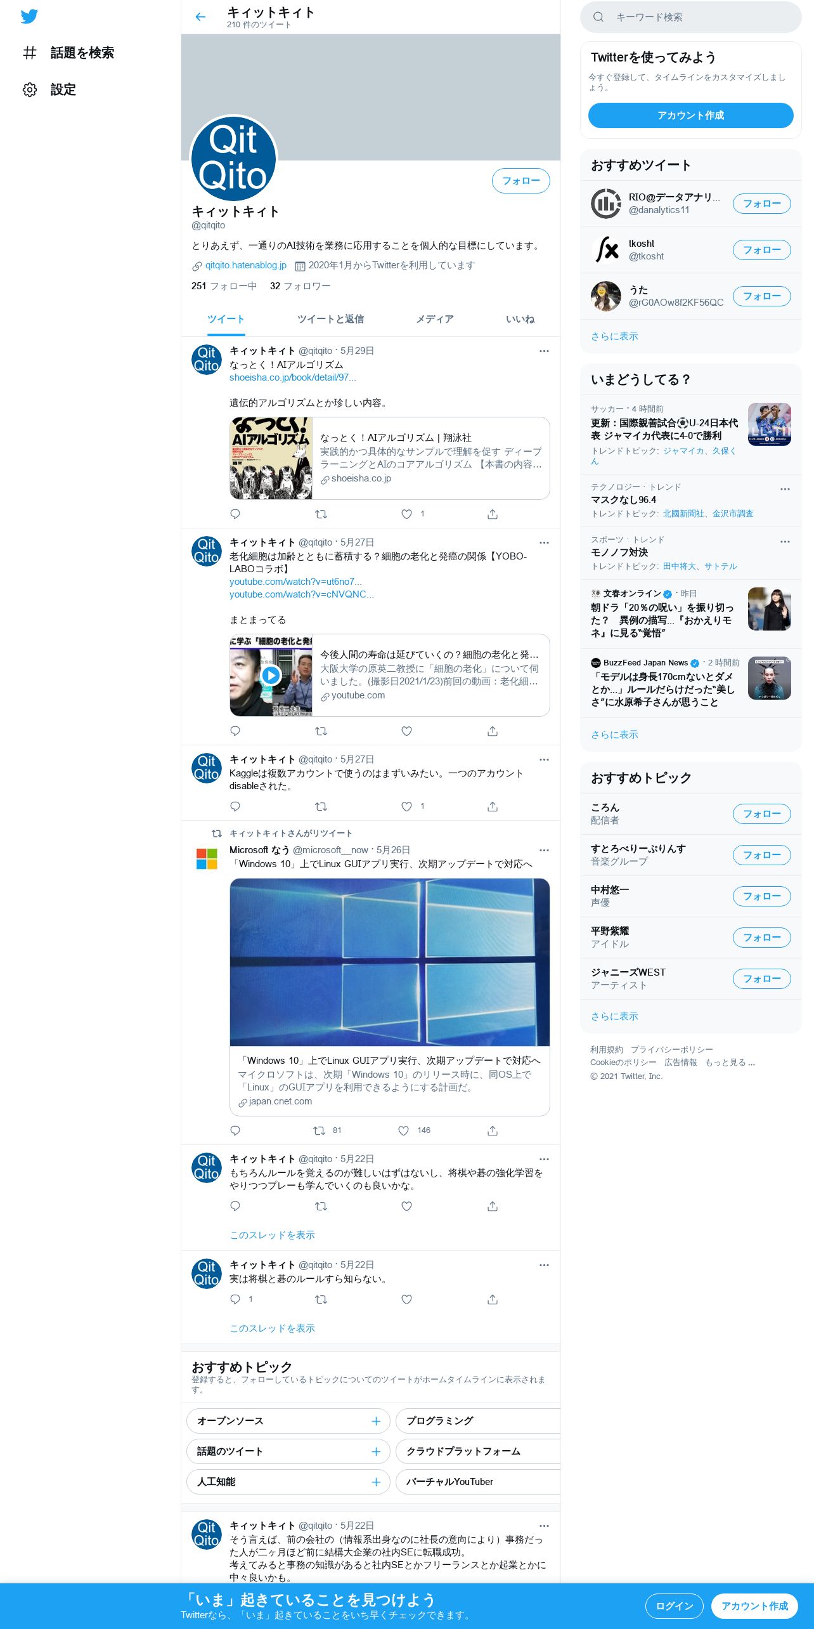Open the Microsoft なう avatar logo
The width and height of the screenshot is (814, 1629).
click(207, 859)
